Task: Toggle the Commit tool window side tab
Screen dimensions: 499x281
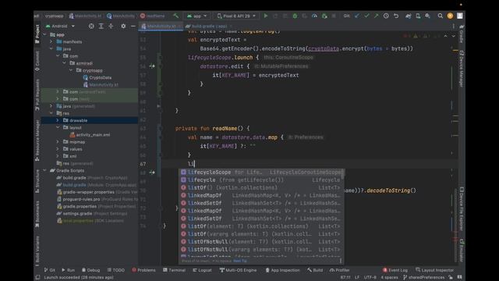Action: coord(37,61)
